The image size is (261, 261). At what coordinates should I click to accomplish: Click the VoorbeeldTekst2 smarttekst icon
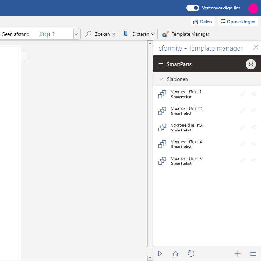click(x=162, y=111)
